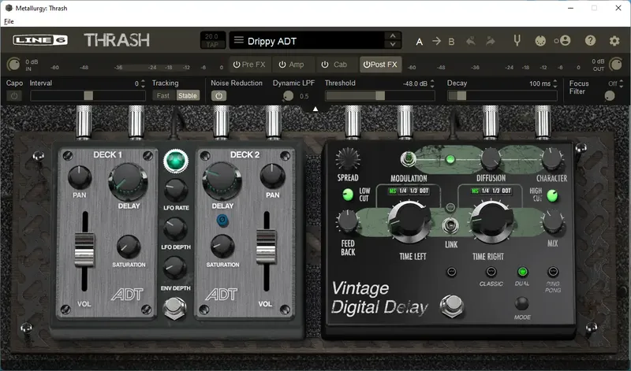
Task: Open the help question mark icon
Action: [x=590, y=41]
